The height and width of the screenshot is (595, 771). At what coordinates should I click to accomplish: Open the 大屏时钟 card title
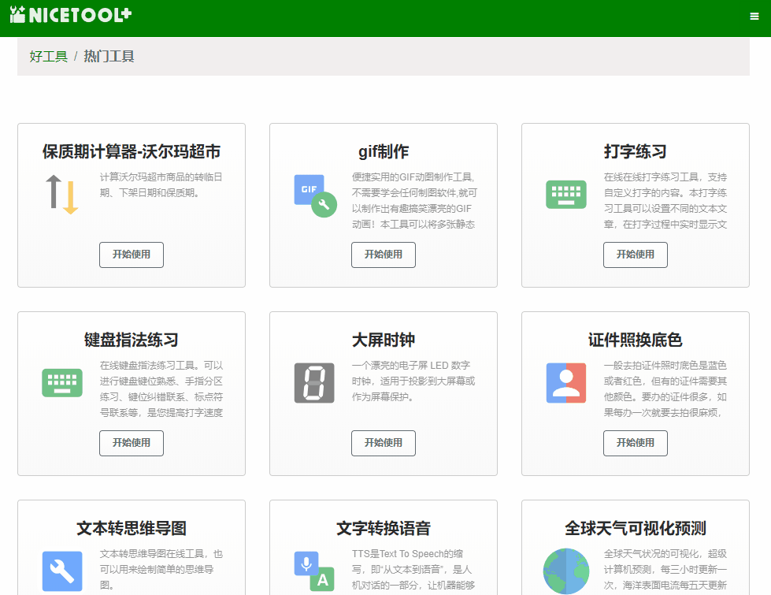[x=384, y=340]
